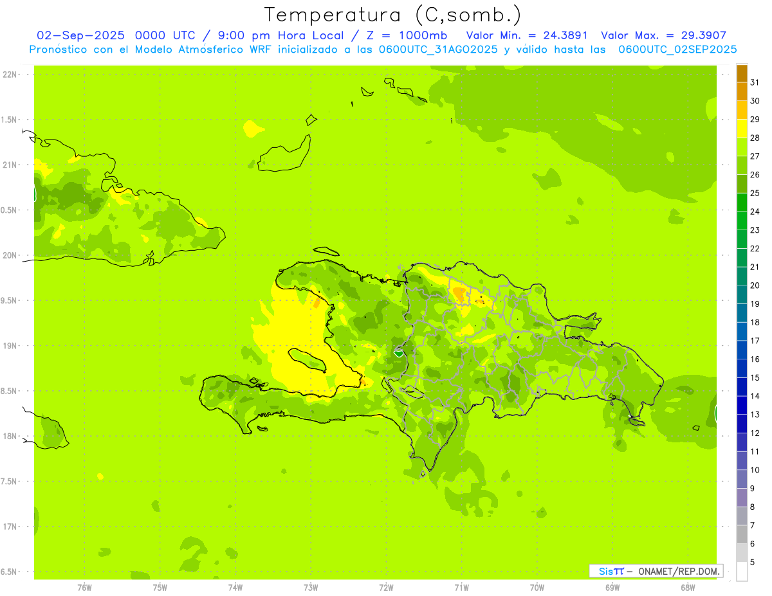
Task: Click the '21N' latitude label
Action: [10, 165]
